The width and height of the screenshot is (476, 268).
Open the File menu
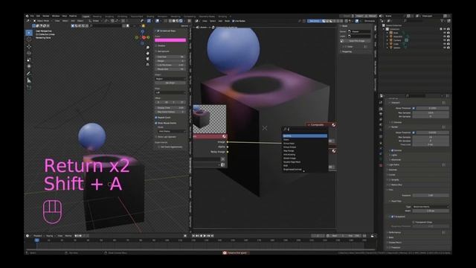[32, 16]
